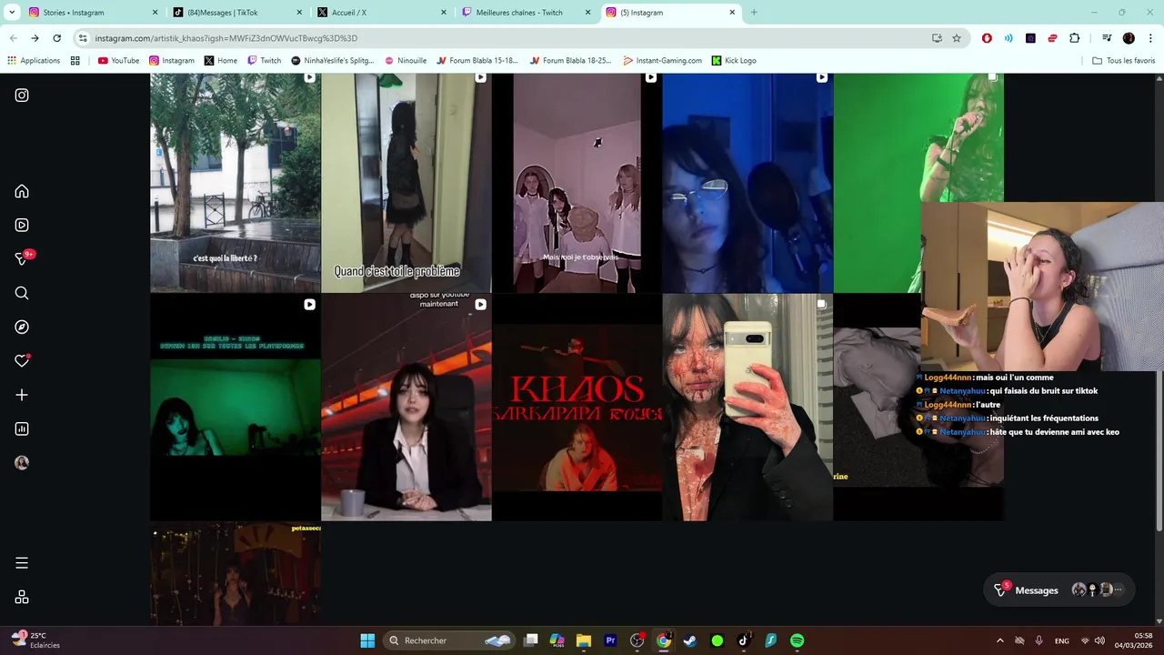Open Applications bookmark shortcut
Screen dimensions: 1164x655
click(33, 61)
